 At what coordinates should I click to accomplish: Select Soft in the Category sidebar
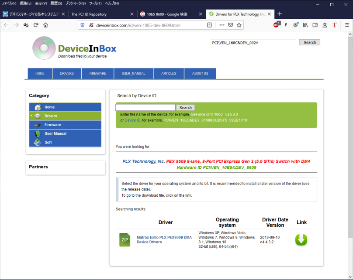tap(65, 142)
